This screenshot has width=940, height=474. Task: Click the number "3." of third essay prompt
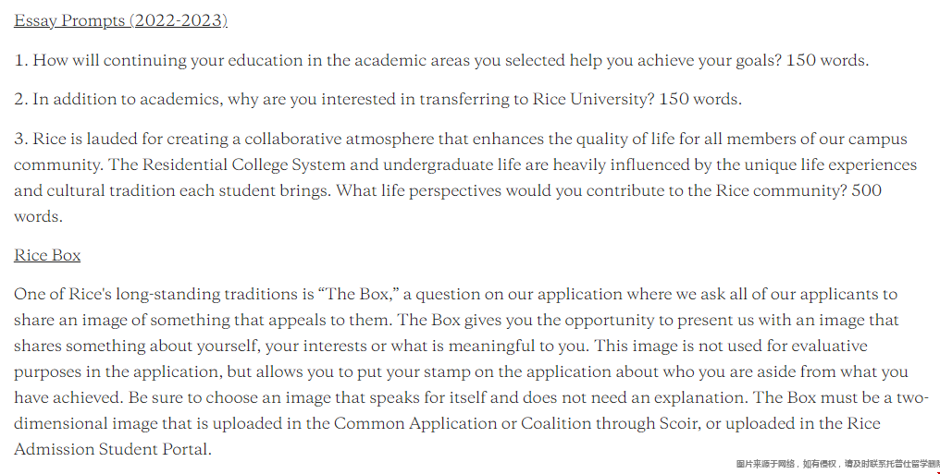21,139
